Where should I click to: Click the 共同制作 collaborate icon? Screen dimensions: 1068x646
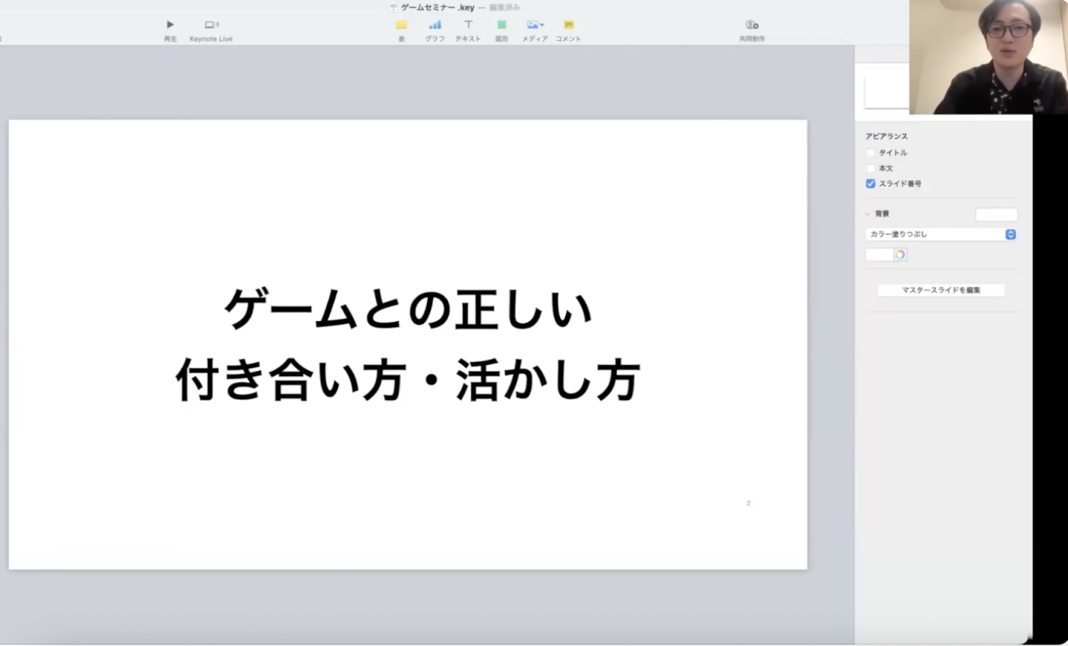[x=751, y=24]
